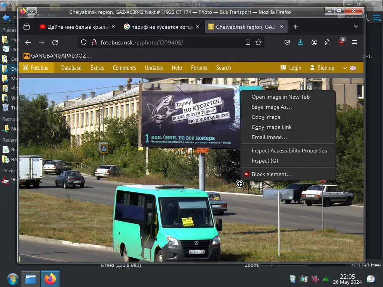
Task: Close the Google 'тариф не кусается' tab
Action: pos(197,27)
